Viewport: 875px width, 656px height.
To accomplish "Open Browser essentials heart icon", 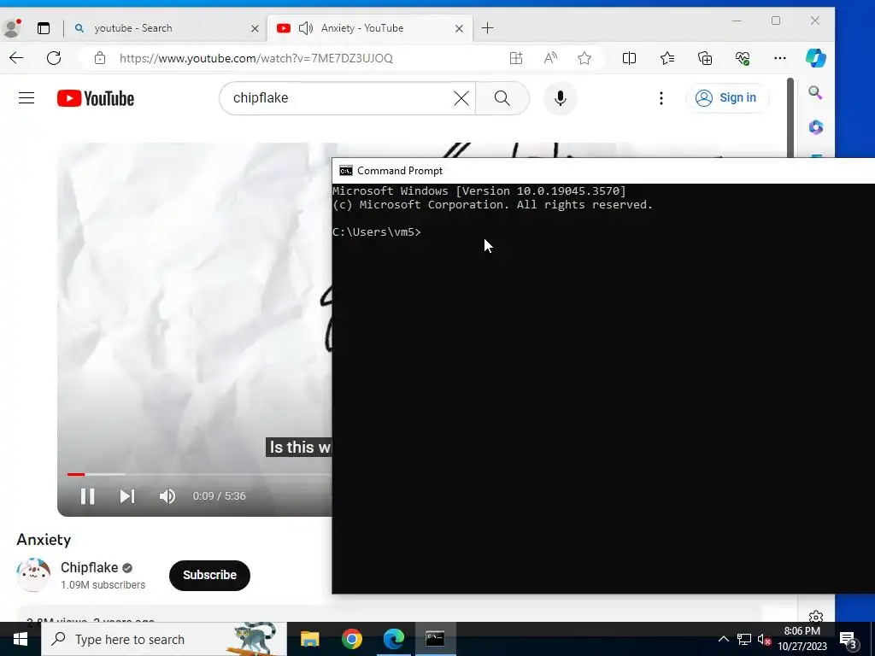I will (x=743, y=58).
